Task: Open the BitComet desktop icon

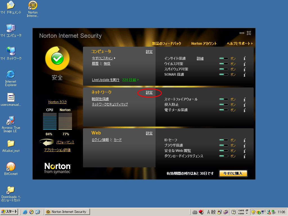Action: tap(11, 169)
